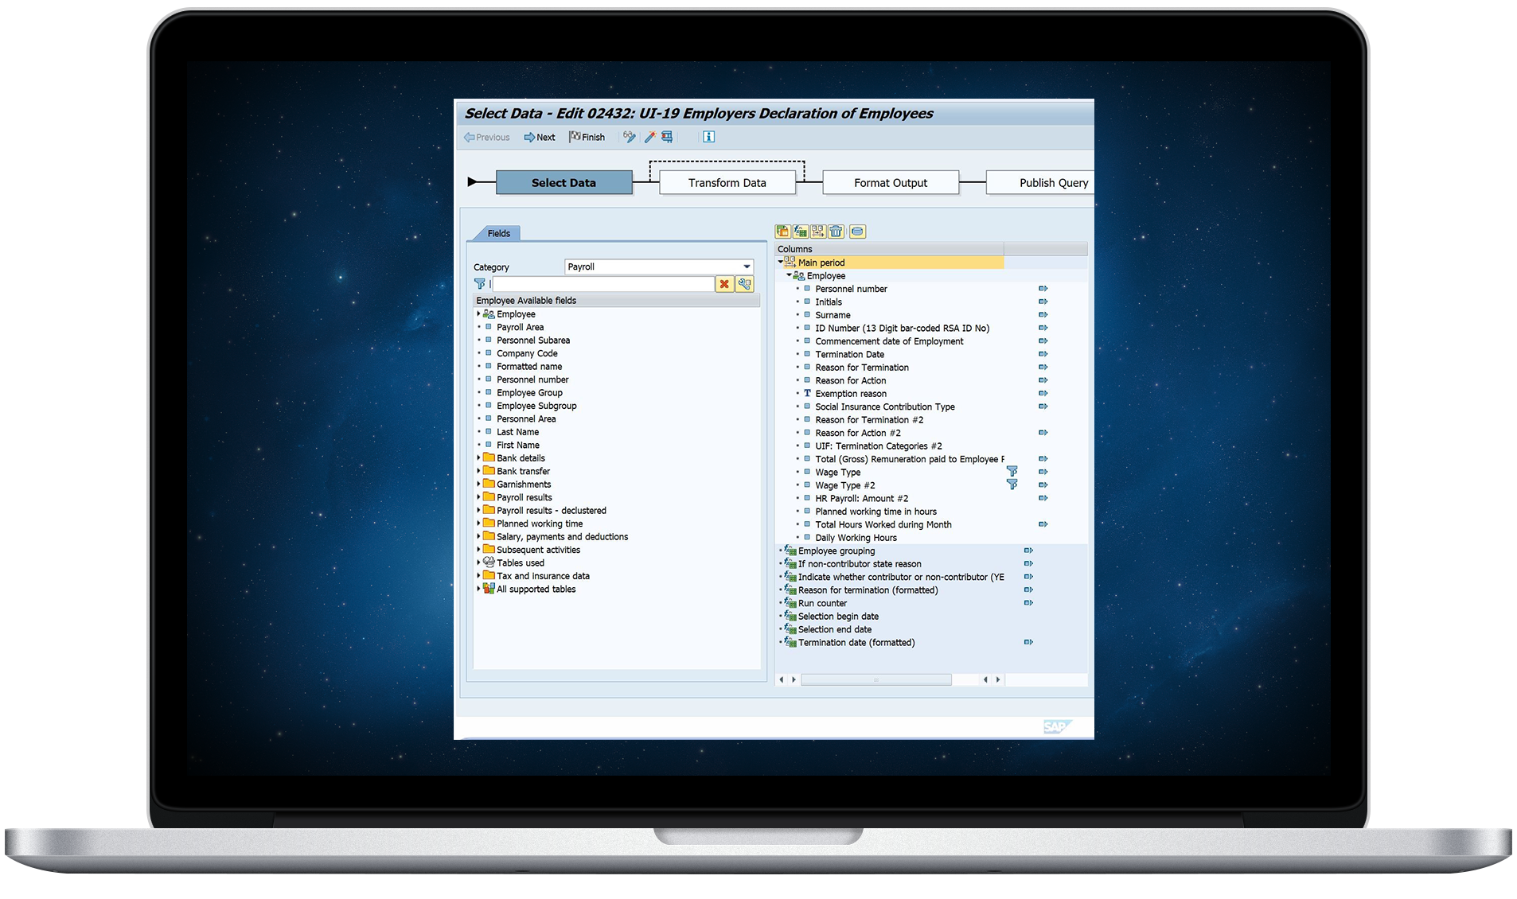Go to the Select Data step
This screenshot has height=899, width=1517.
point(564,182)
